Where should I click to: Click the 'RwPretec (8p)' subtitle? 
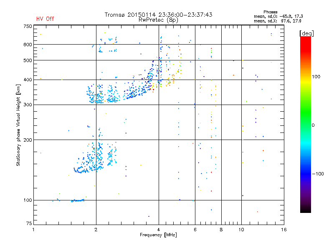pyautogui.click(x=158, y=20)
